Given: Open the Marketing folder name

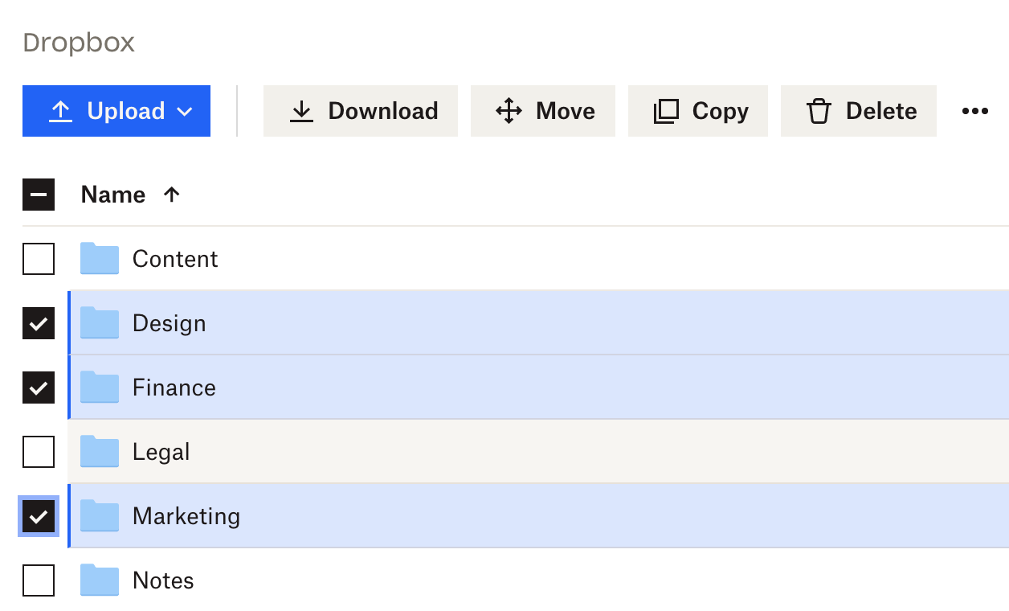Looking at the screenshot, I should [x=186, y=516].
